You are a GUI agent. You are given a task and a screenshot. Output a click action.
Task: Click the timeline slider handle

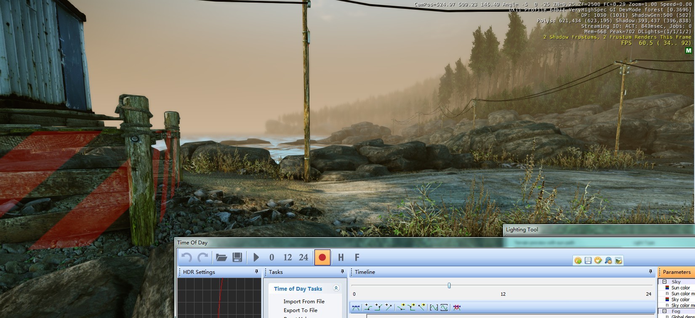click(x=449, y=285)
